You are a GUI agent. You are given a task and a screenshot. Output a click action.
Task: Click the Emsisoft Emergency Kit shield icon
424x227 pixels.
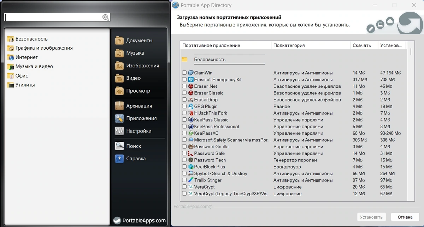(x=191, y=80)
